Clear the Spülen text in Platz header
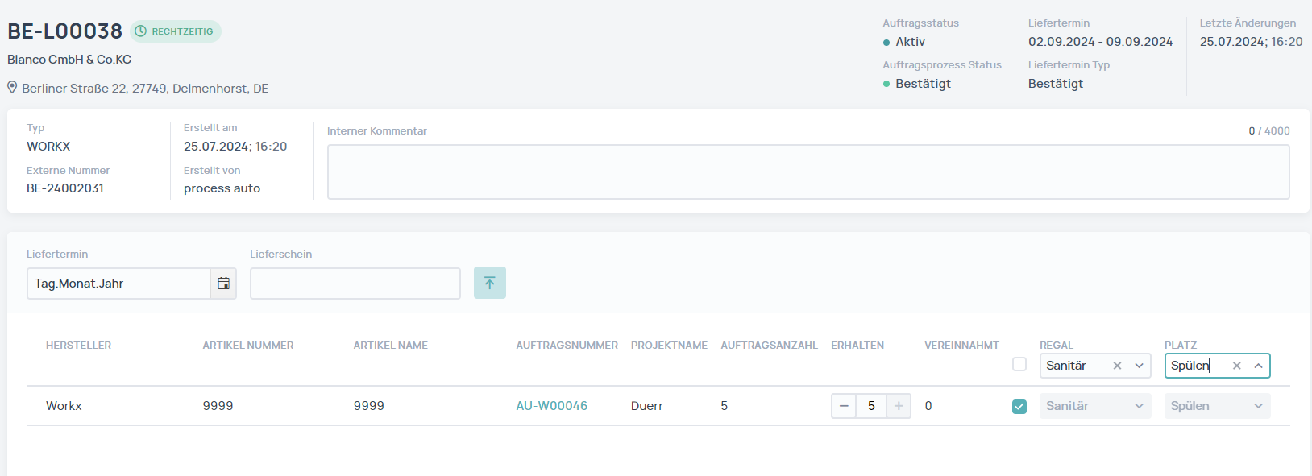1312x476 pixels. coord(1236,366)
